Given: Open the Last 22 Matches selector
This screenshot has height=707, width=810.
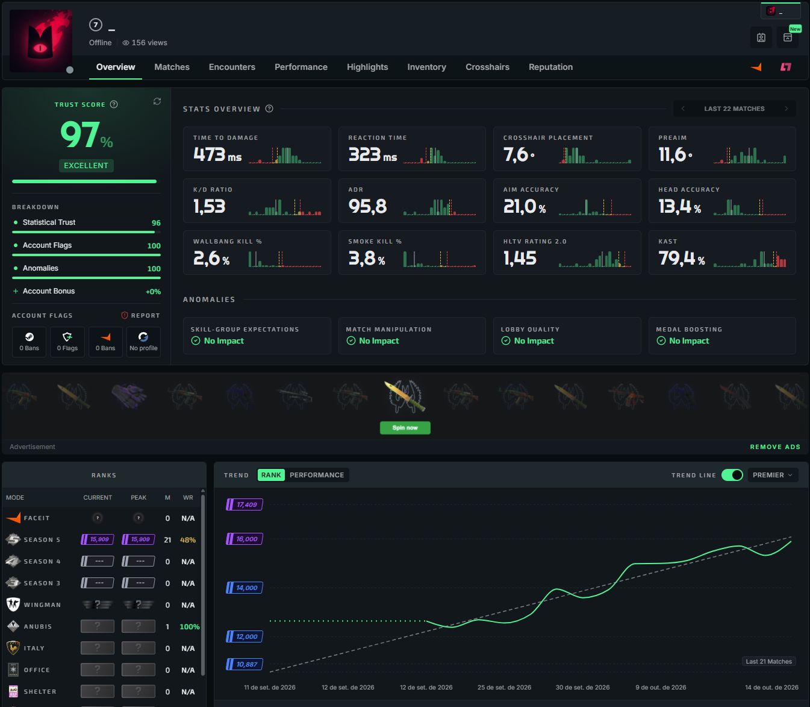Looking at the screenshot, I should [x=734, y=108].
